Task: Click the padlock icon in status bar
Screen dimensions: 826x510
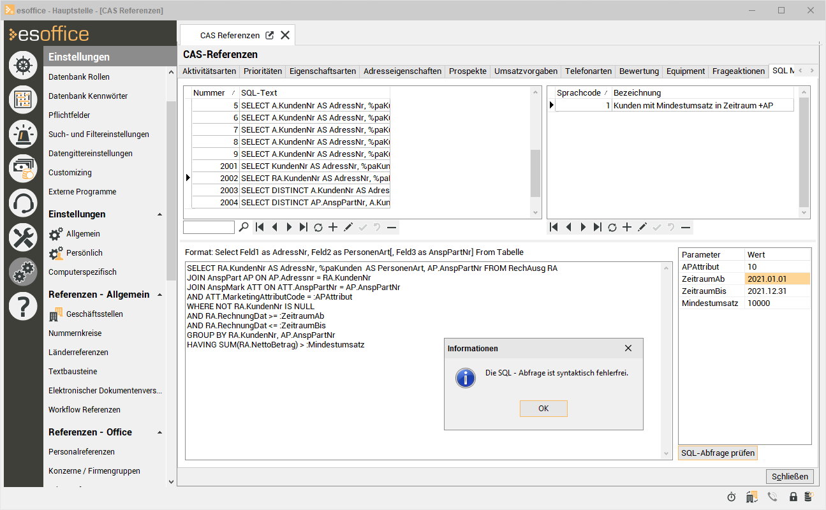Action: pyautogui.click(x=793, y=497)
